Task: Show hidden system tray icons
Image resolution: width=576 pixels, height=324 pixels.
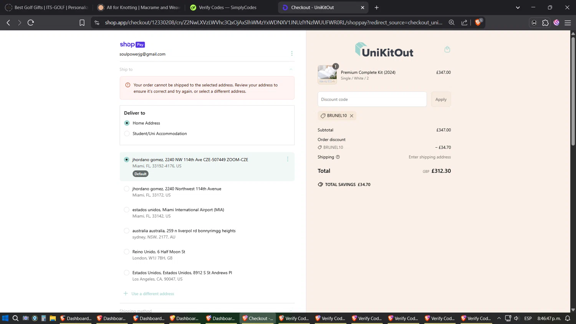Action: pyautogui.click(x=499, y=318)
